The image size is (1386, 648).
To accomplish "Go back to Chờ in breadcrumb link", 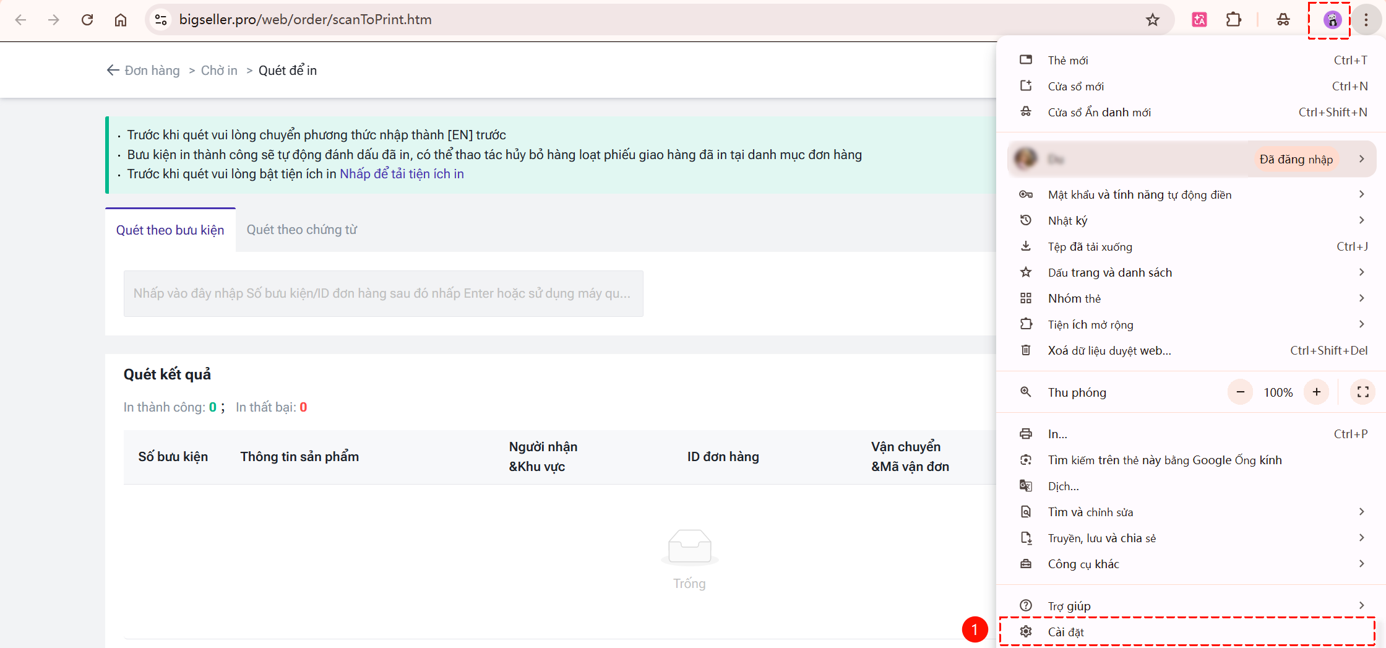I will tap(219, 71).
